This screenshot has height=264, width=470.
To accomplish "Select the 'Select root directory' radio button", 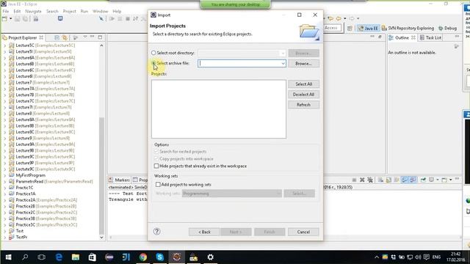I will [x=153, y=53].
